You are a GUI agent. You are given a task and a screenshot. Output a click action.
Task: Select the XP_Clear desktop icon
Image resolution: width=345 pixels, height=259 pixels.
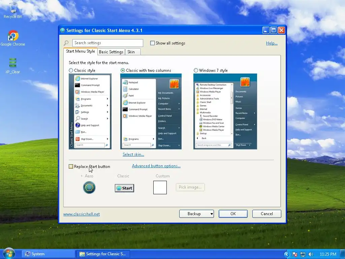13,66
